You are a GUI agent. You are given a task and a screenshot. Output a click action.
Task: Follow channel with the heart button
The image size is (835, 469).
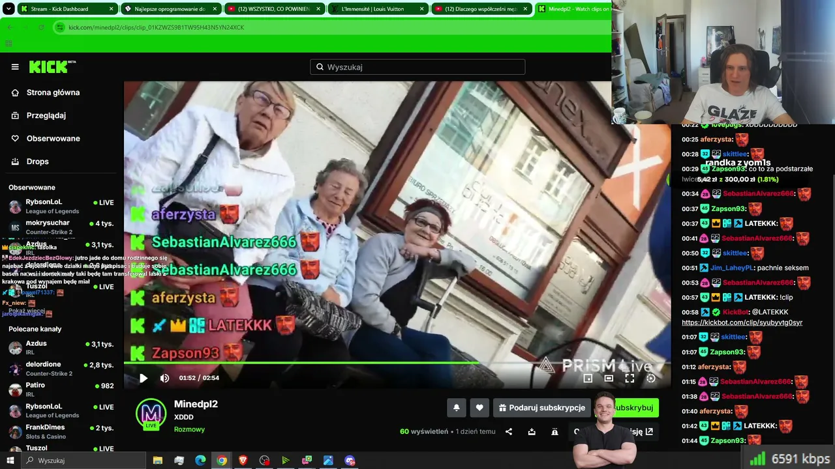point(479,408)
